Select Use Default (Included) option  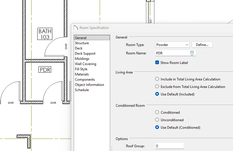tap(157, 94)
